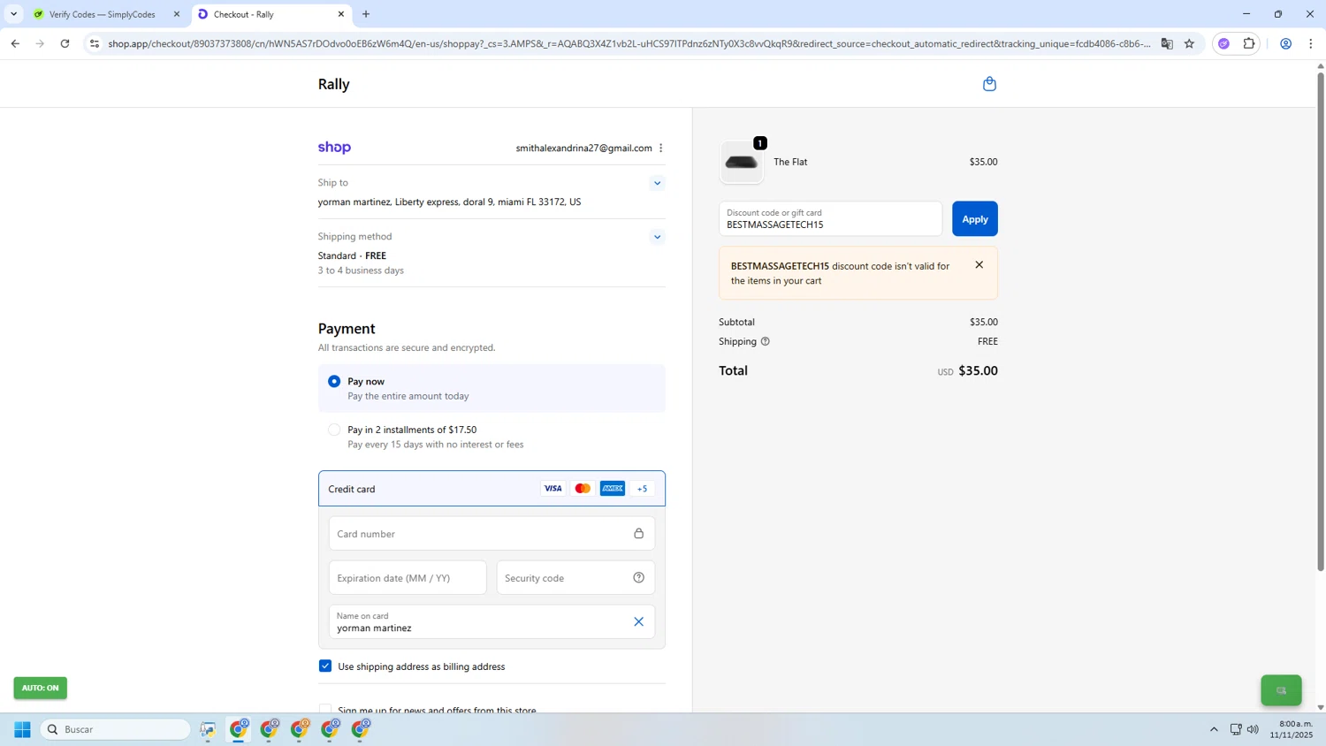Select the Pay now option
The width and height of the screenshot is (1326, 746).
[334, 382]
